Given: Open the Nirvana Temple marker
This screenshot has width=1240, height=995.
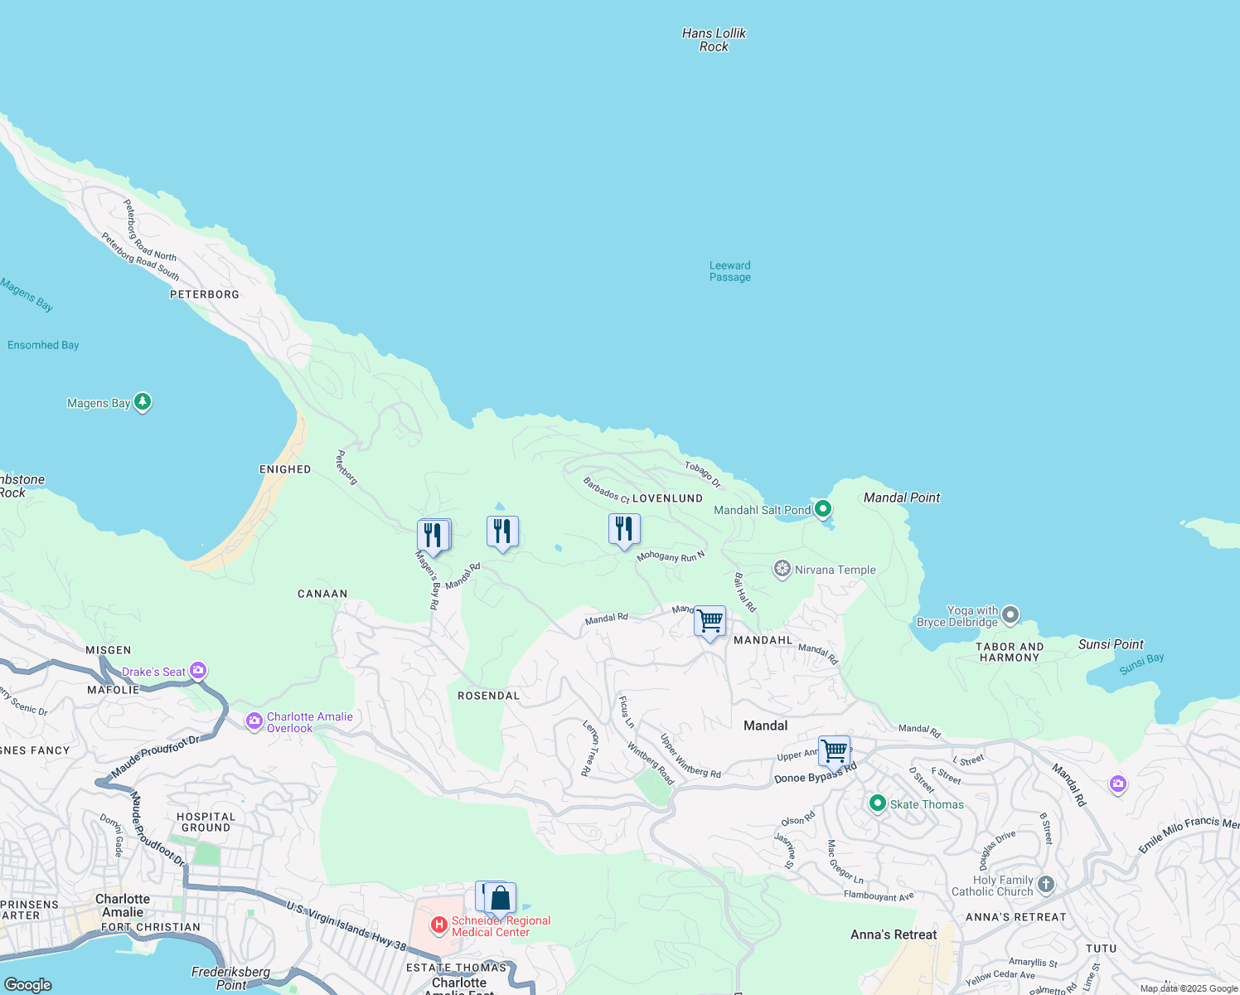Looking at the screenshot, I should tap(782, 570).
